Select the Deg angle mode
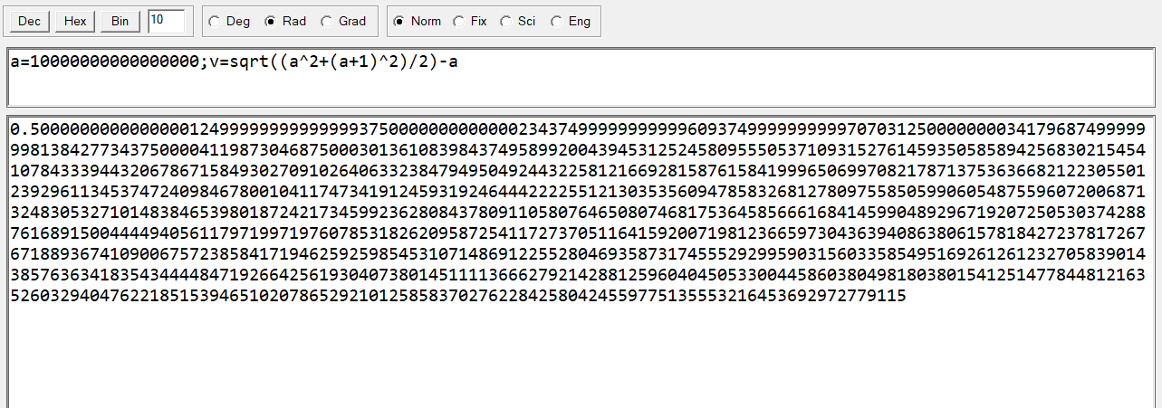 [230, 21]
